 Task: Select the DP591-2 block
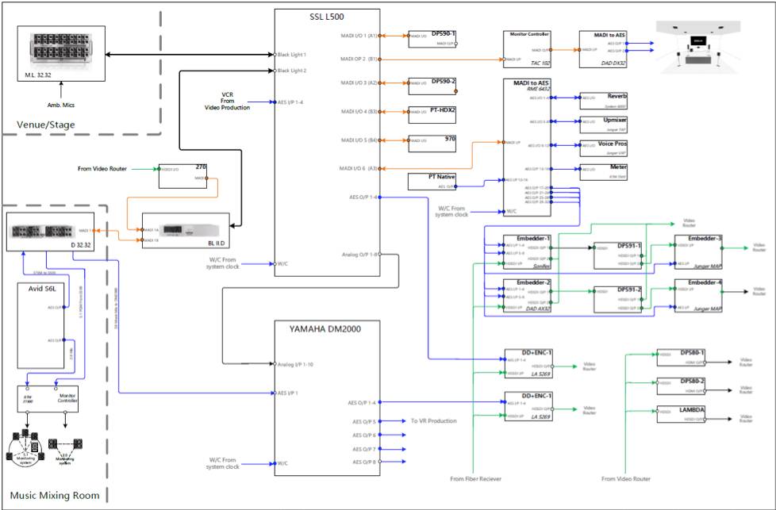617,299
